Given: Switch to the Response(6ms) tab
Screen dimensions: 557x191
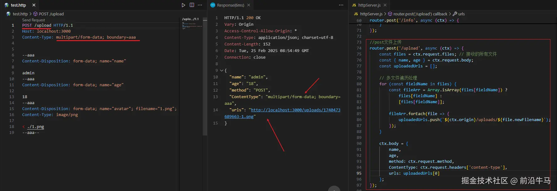Looking at the screenshot, I should coord(231,5).
